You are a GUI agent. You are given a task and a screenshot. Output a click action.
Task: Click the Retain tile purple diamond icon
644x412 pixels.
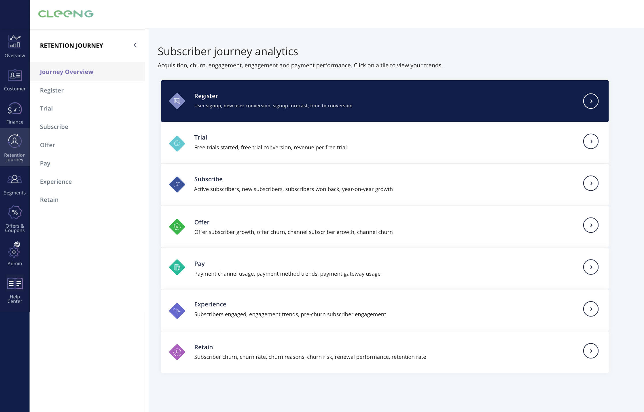[177, 352]
